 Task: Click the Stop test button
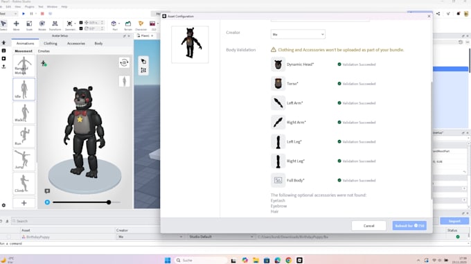[42, 14]
